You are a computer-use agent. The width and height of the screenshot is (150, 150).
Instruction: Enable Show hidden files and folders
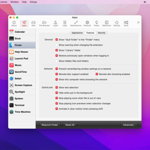click(x=57, y=61)
